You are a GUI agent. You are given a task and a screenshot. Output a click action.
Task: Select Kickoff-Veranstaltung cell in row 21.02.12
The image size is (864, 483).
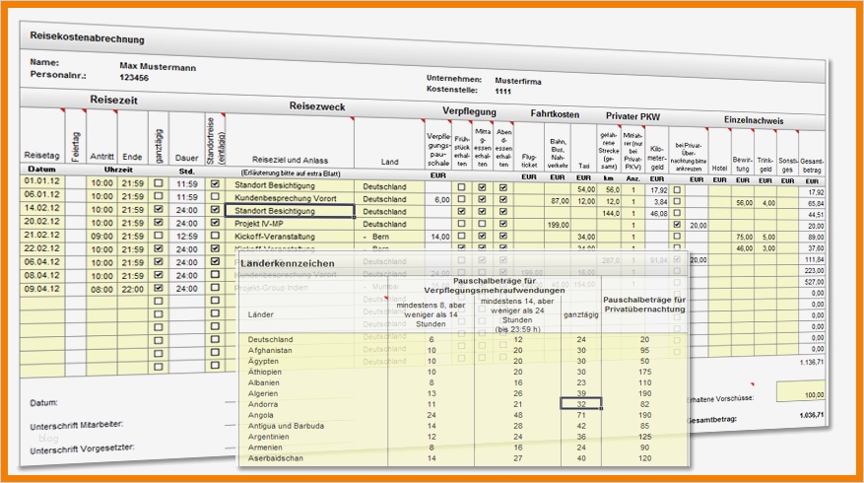pos(290,236)
